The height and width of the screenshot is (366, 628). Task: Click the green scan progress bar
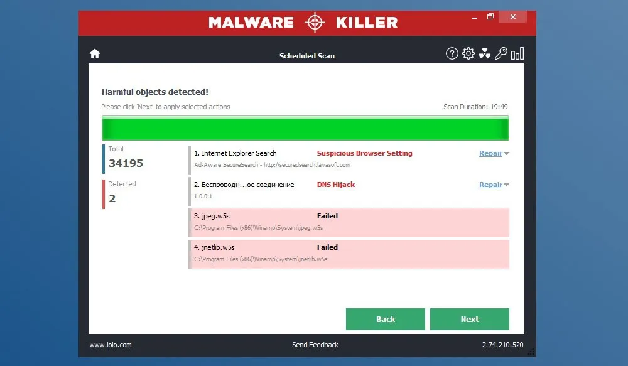tap(305, 127)
